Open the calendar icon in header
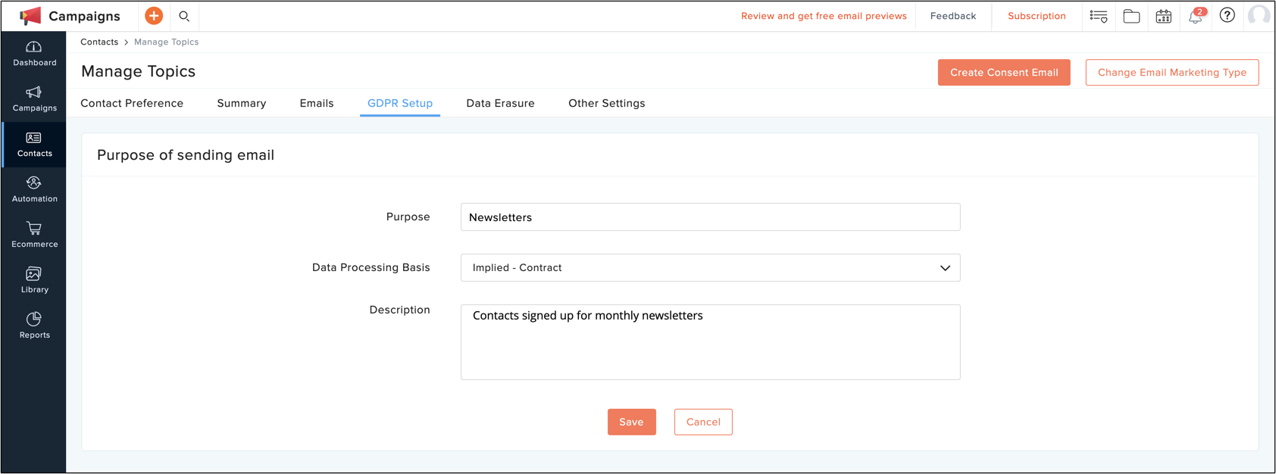The image size is (1276, 474). point(1164,16)
